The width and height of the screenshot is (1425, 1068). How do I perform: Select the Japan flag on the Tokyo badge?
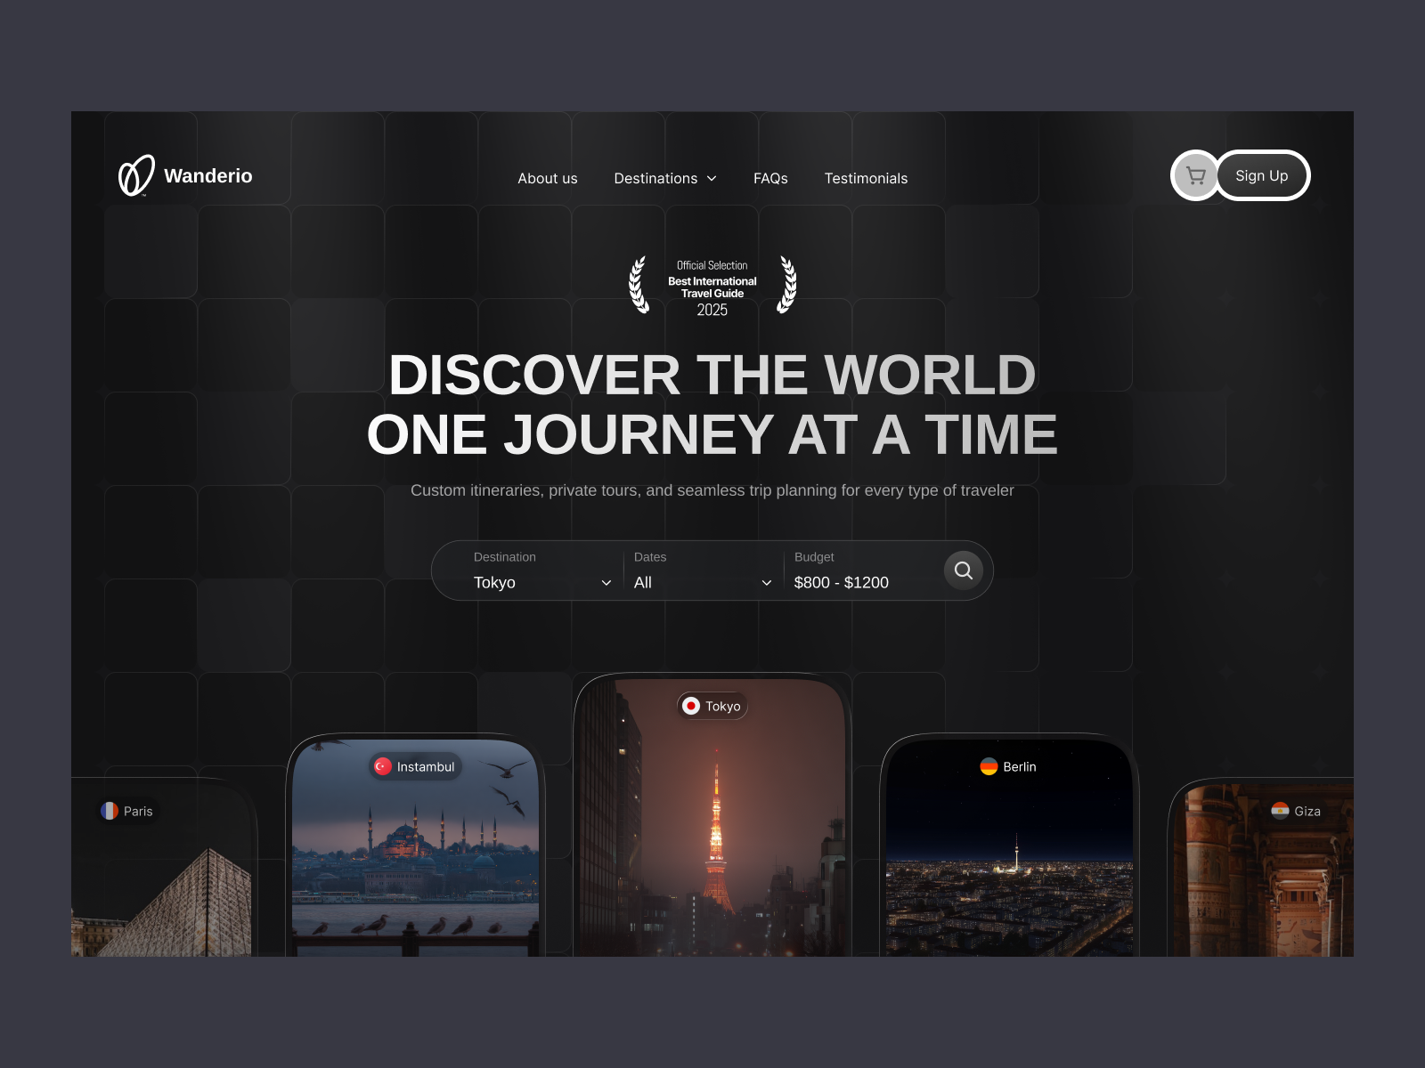tap(691, 705)
